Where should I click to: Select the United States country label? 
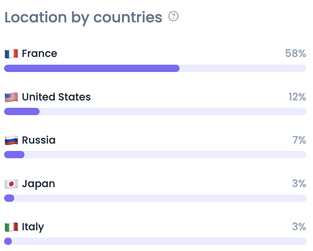point(56,97)
